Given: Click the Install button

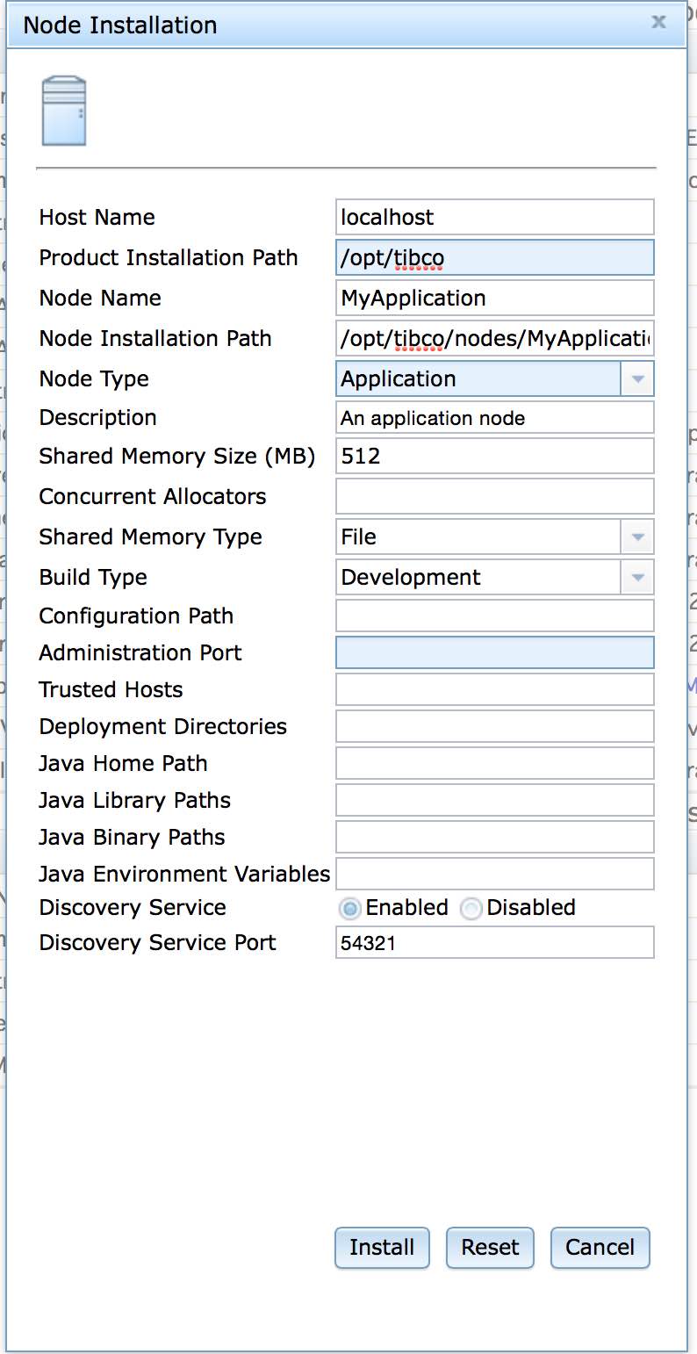Looking at the screenshot, I should 382,1247.
